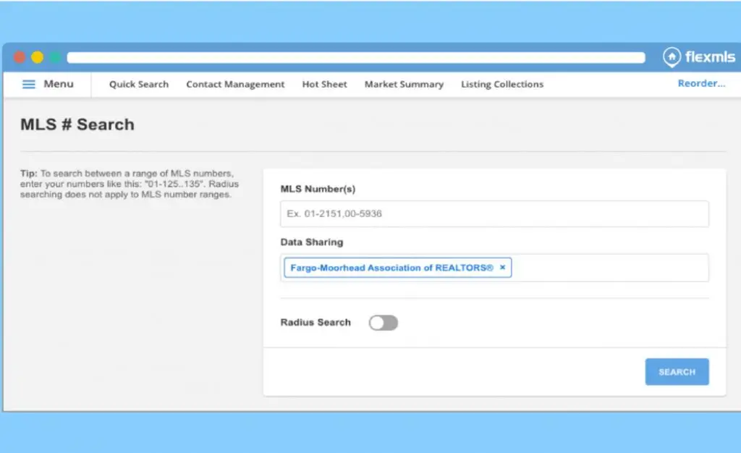741x453 pixels.
Task: Click the flexmls house logo icon
Action: (x=672, y=57)
